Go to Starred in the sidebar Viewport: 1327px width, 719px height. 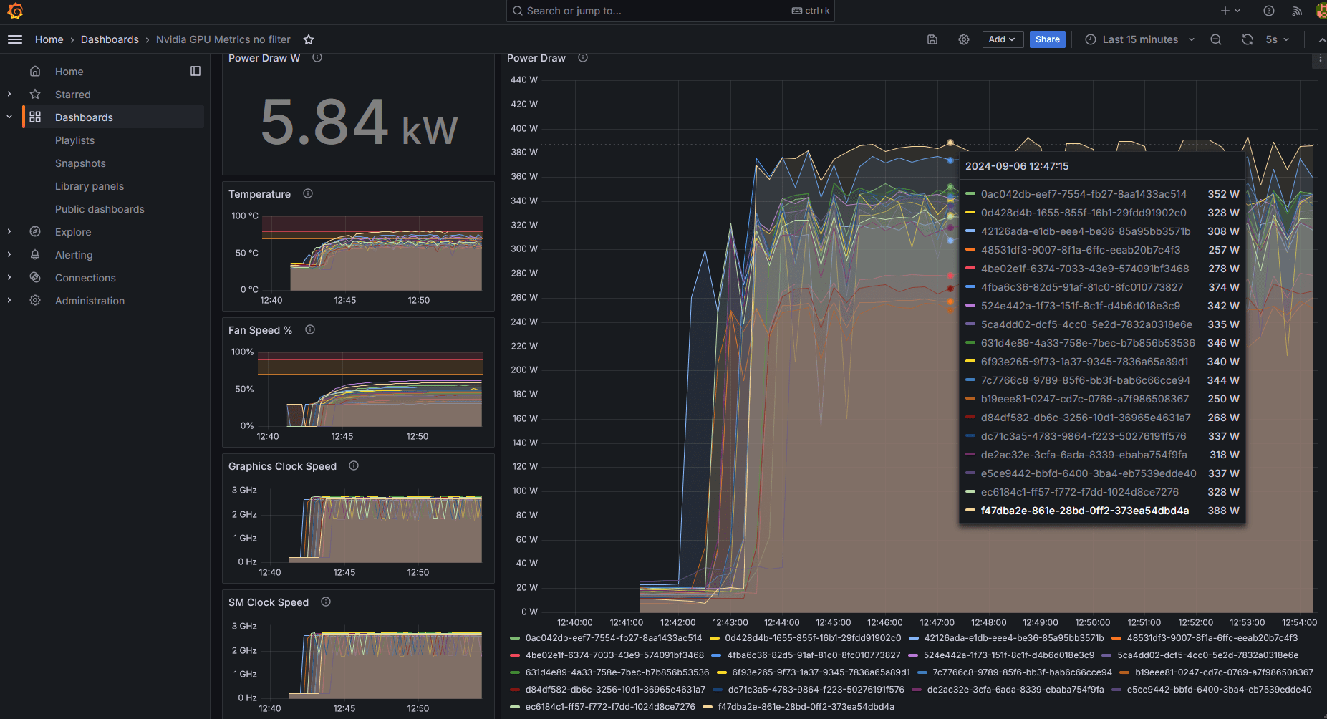(72, 95)
